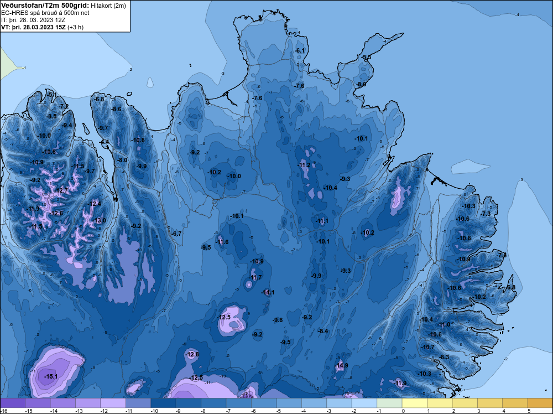553x414 pixels.
Task: Select the valid time 'VT: þri. 28.03.2023 15Z'
Action: [x=34, y=27]
